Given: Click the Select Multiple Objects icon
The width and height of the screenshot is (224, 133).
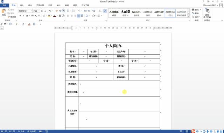Looking at the screenshot, I should pyautogui.click(x=207, y=13).
